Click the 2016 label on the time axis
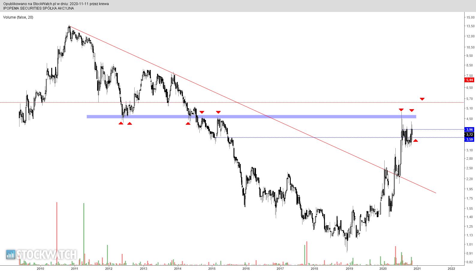The width and height of the screenshot is (476, 271). tap(246, 269)
